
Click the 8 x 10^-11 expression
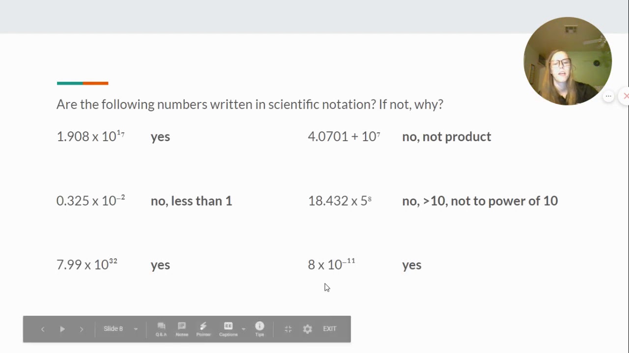pos(331,265)
